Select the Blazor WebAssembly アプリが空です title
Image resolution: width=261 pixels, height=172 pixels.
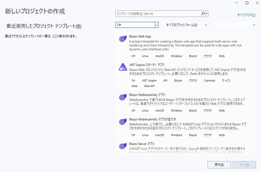[153, 119]
